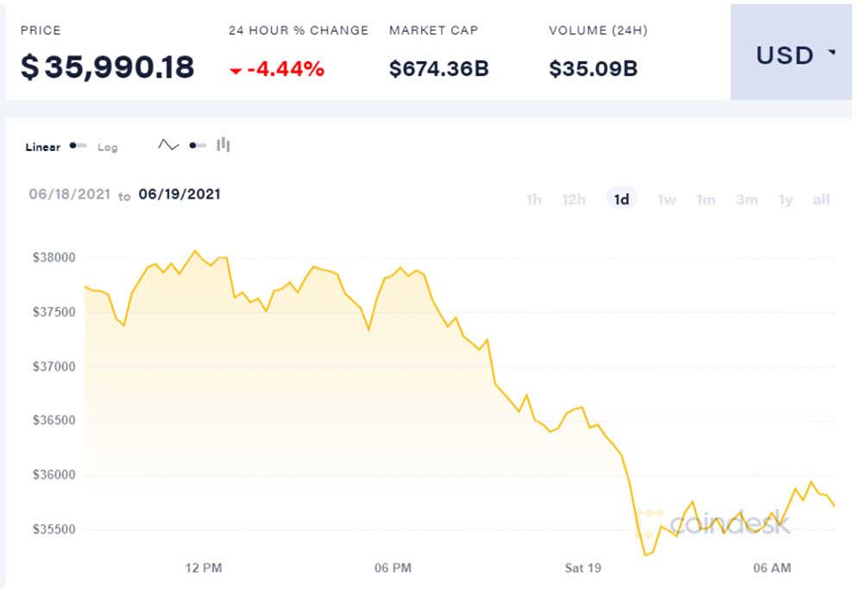This screenshot has height=599, width=863.
Task: Toggle the line/candlestick chart switch
Action: pyautogui.click(x=198, y=145)
